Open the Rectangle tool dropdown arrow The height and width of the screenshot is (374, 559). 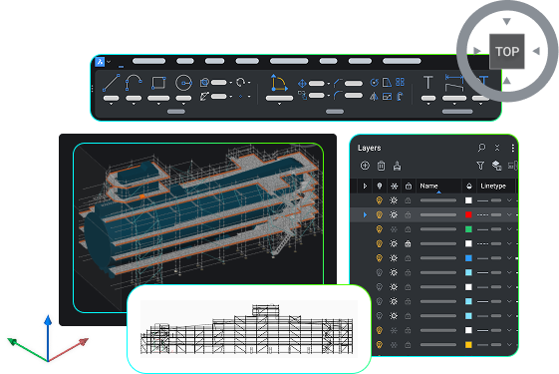(158, 104)
